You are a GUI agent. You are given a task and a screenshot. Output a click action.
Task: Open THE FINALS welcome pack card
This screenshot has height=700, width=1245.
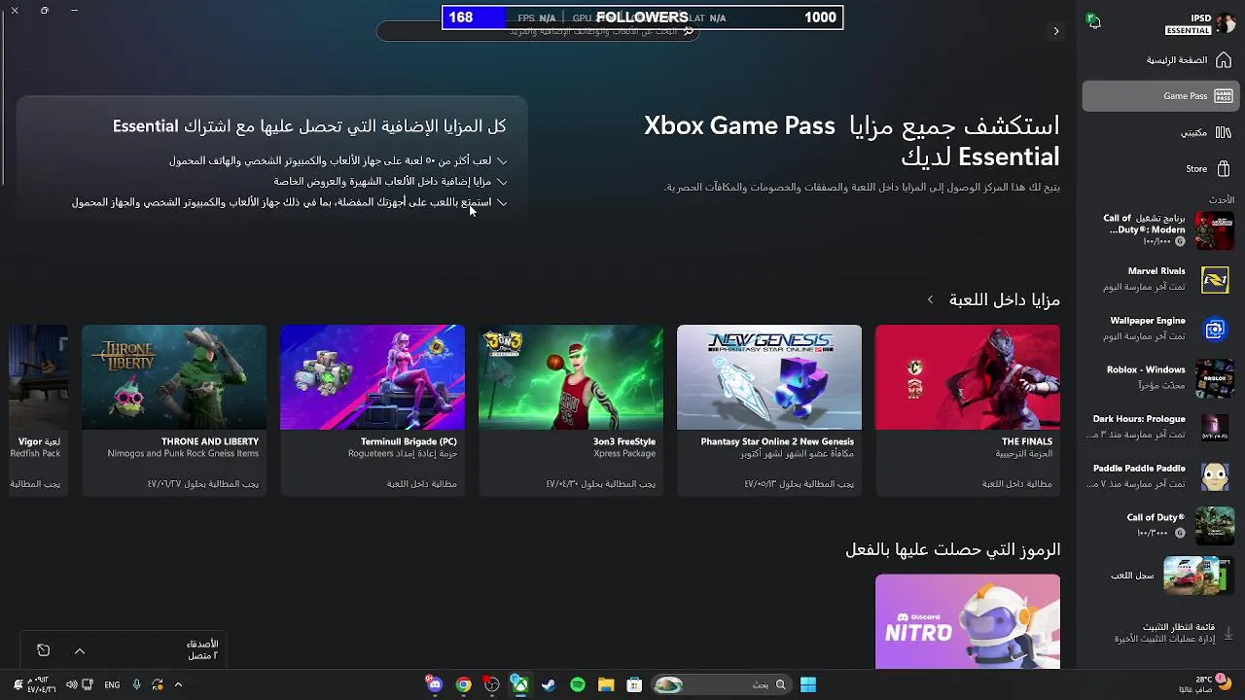coord(968,410)
